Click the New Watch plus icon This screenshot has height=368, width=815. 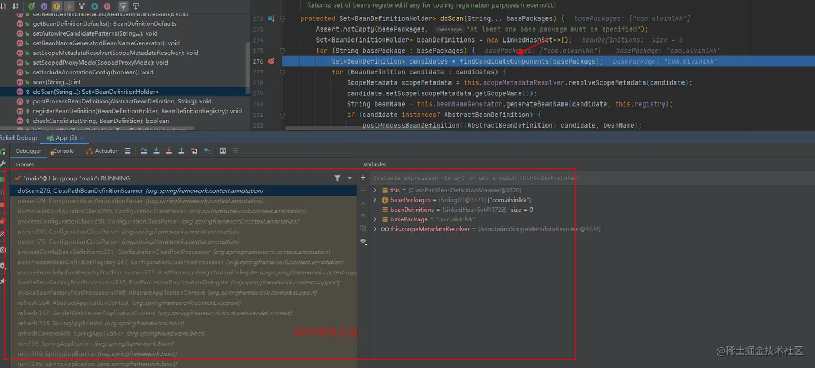click(x=363, y=178)
